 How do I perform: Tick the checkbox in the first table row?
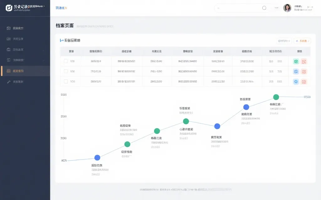point(66,61)
